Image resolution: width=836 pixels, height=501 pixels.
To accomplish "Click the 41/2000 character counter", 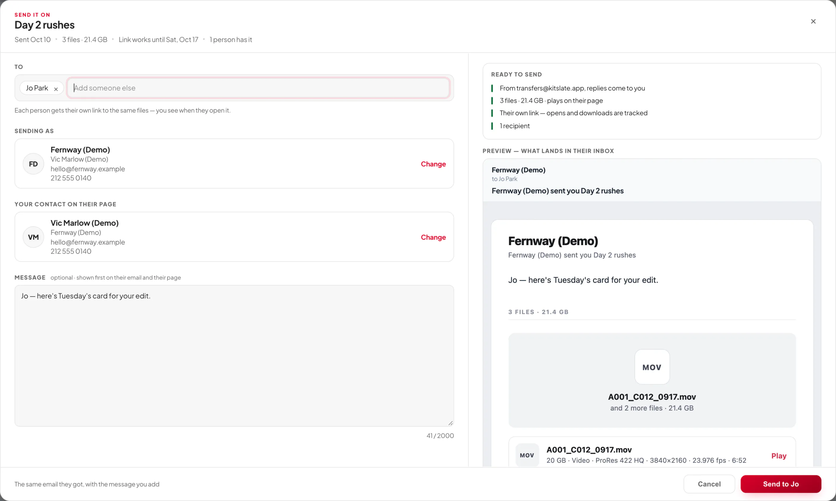I will tap(440, 436).
